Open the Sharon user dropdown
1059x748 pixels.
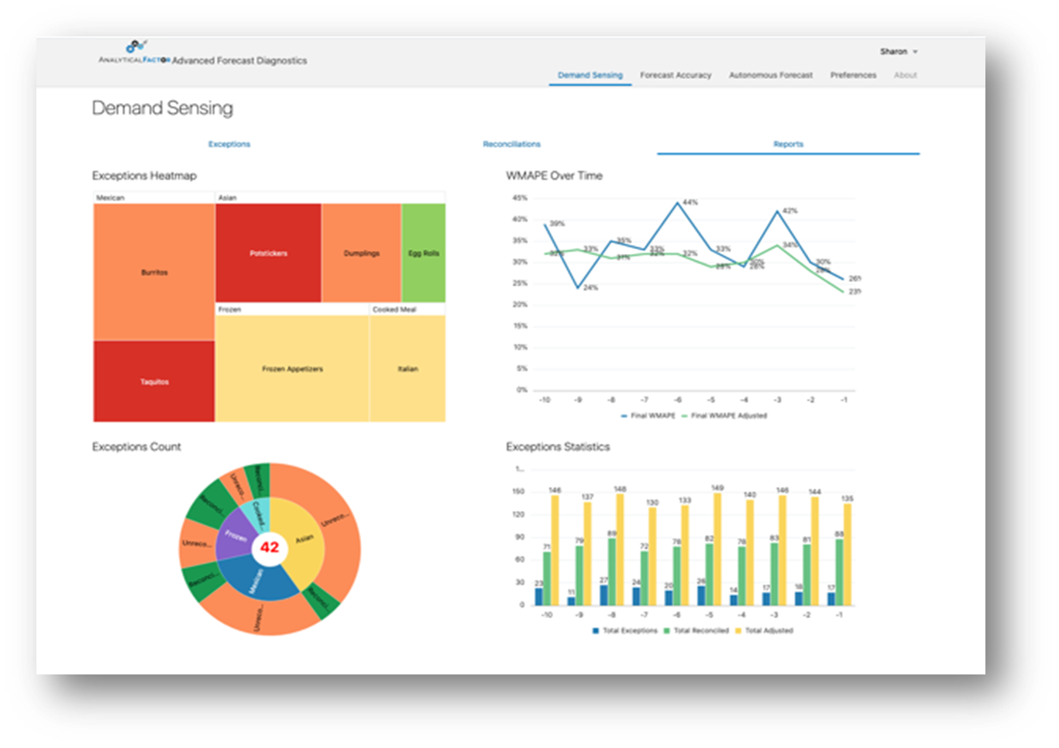pyautogui.click(x=898, y=52)
